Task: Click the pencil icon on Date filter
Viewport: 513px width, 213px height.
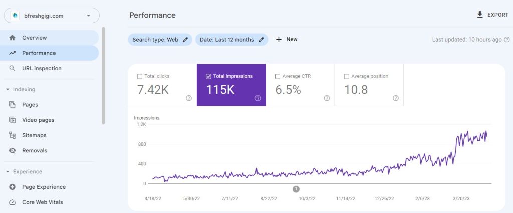Action: click(x=261, y=40)
